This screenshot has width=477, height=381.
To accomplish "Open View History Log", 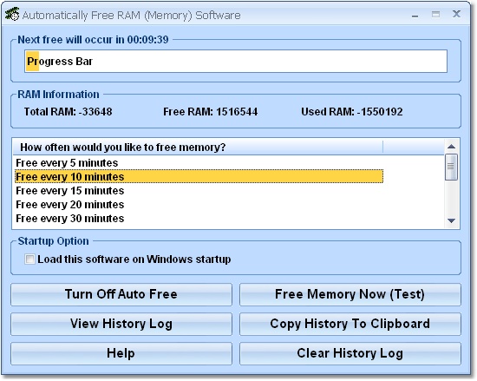I will [121, 324].
